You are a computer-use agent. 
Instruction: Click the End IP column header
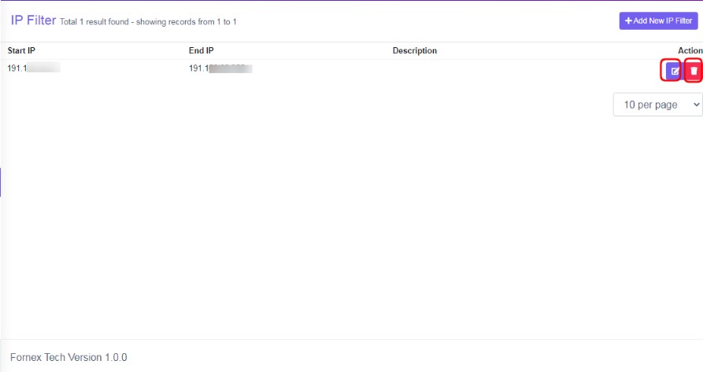coord(202,50)
